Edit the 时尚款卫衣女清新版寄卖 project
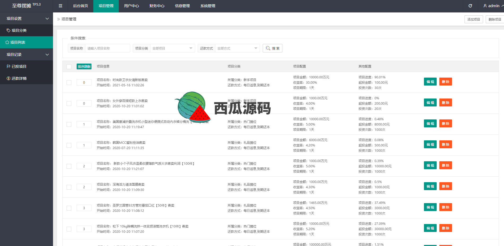 click(430, 82)
